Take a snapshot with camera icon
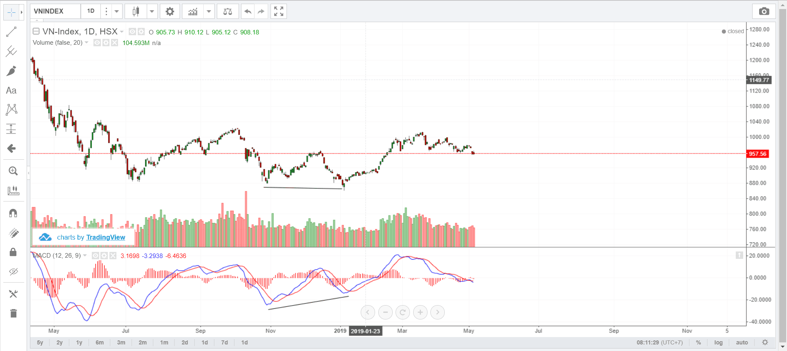This screenshot has width=787, height=351. [764, 11]
